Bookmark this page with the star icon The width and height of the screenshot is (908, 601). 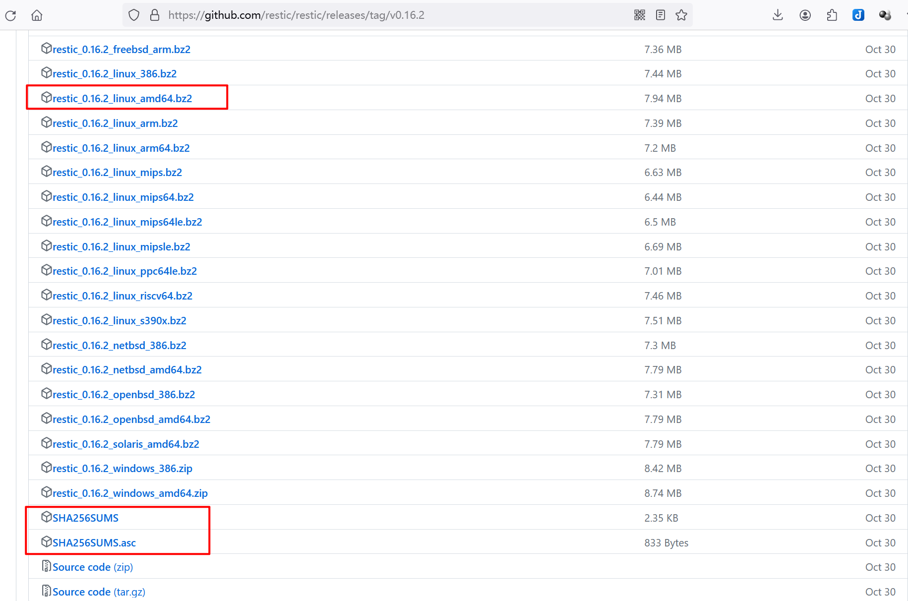click(681, 15)
